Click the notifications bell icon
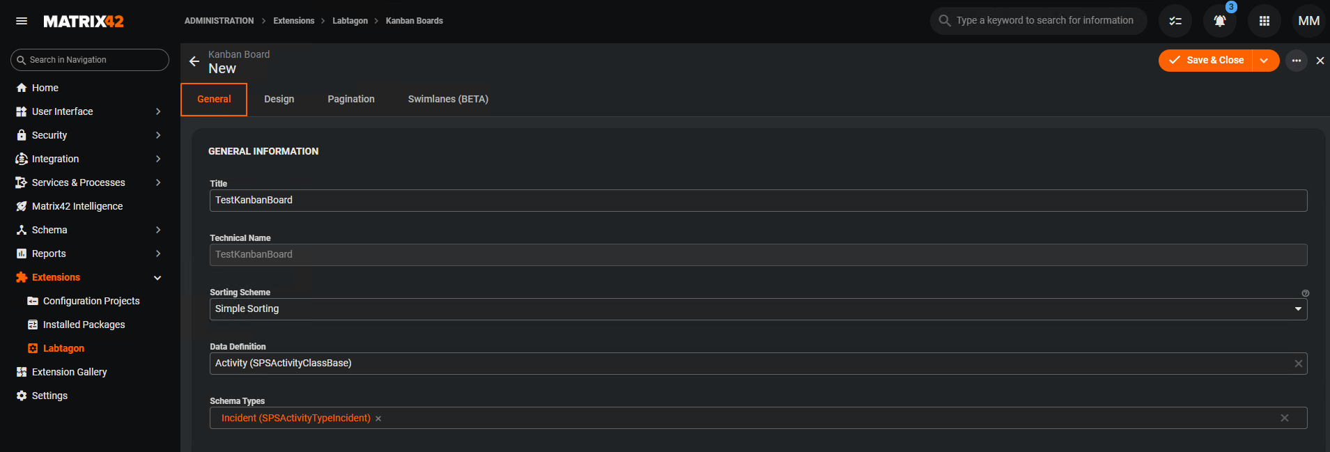Screen dimensions: 1330x452 pyautogui.click(x=1219, y=21)
